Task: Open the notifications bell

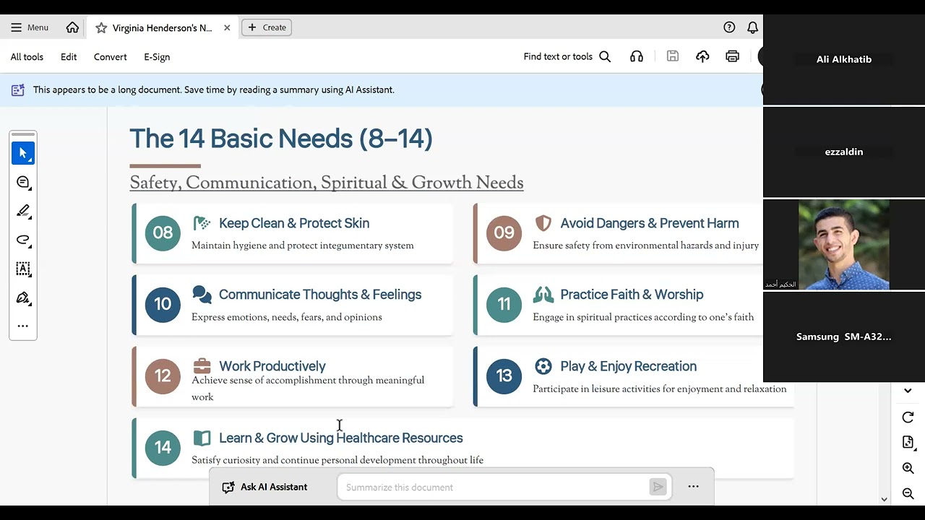Action: tap(752, 27)
